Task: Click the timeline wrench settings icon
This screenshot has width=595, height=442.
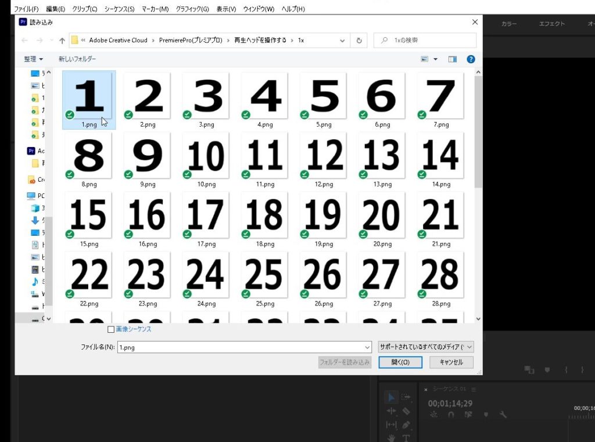Action: (x=503, y=415)
